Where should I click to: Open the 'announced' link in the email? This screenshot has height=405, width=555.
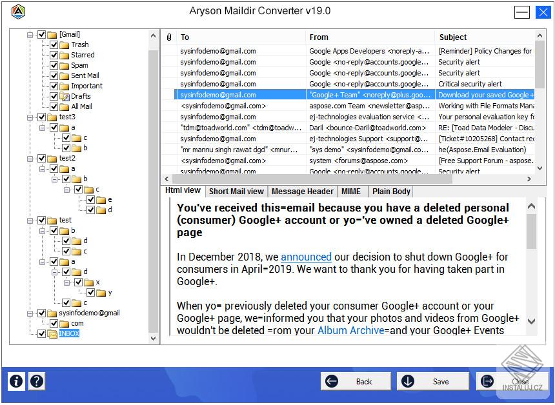(x=306, y=257)
